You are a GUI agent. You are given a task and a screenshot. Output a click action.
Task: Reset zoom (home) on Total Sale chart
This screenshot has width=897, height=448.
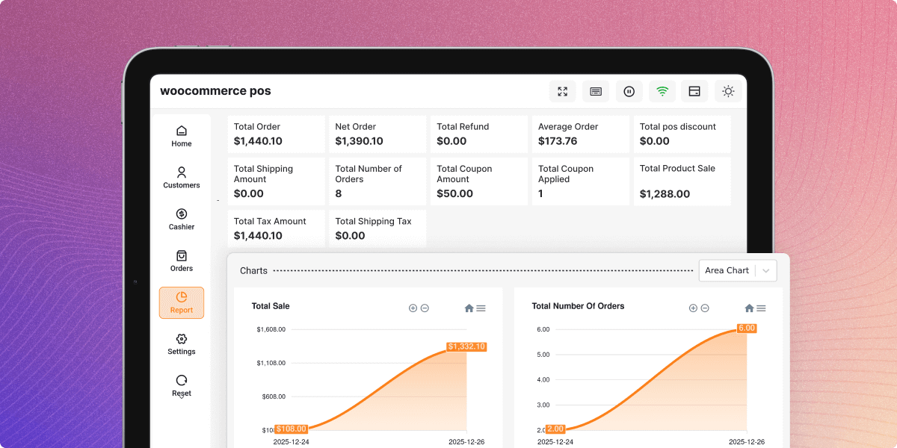click(x=469, y=308)
